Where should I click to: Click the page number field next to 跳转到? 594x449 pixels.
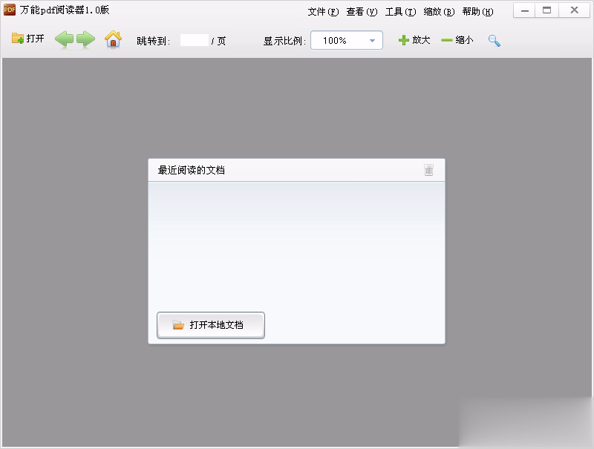click(x=195, y=40)
